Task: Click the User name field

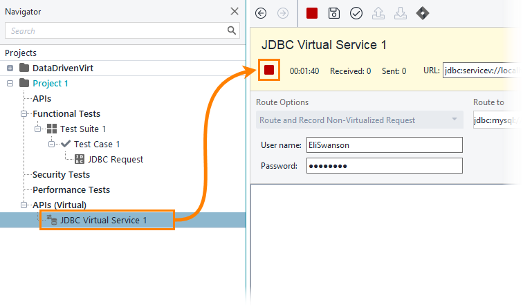Action: tap(384, 145)
